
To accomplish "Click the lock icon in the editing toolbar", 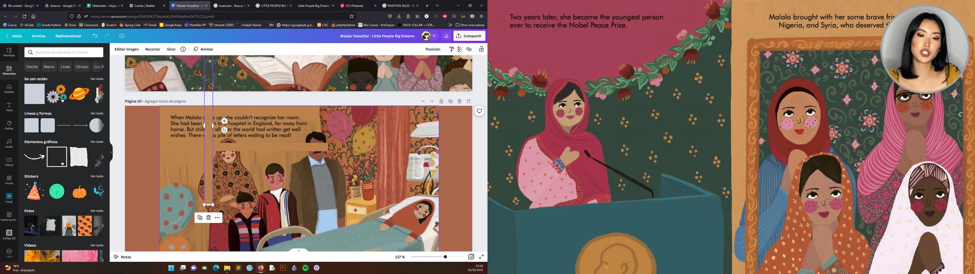I will [x=481, y=49].
